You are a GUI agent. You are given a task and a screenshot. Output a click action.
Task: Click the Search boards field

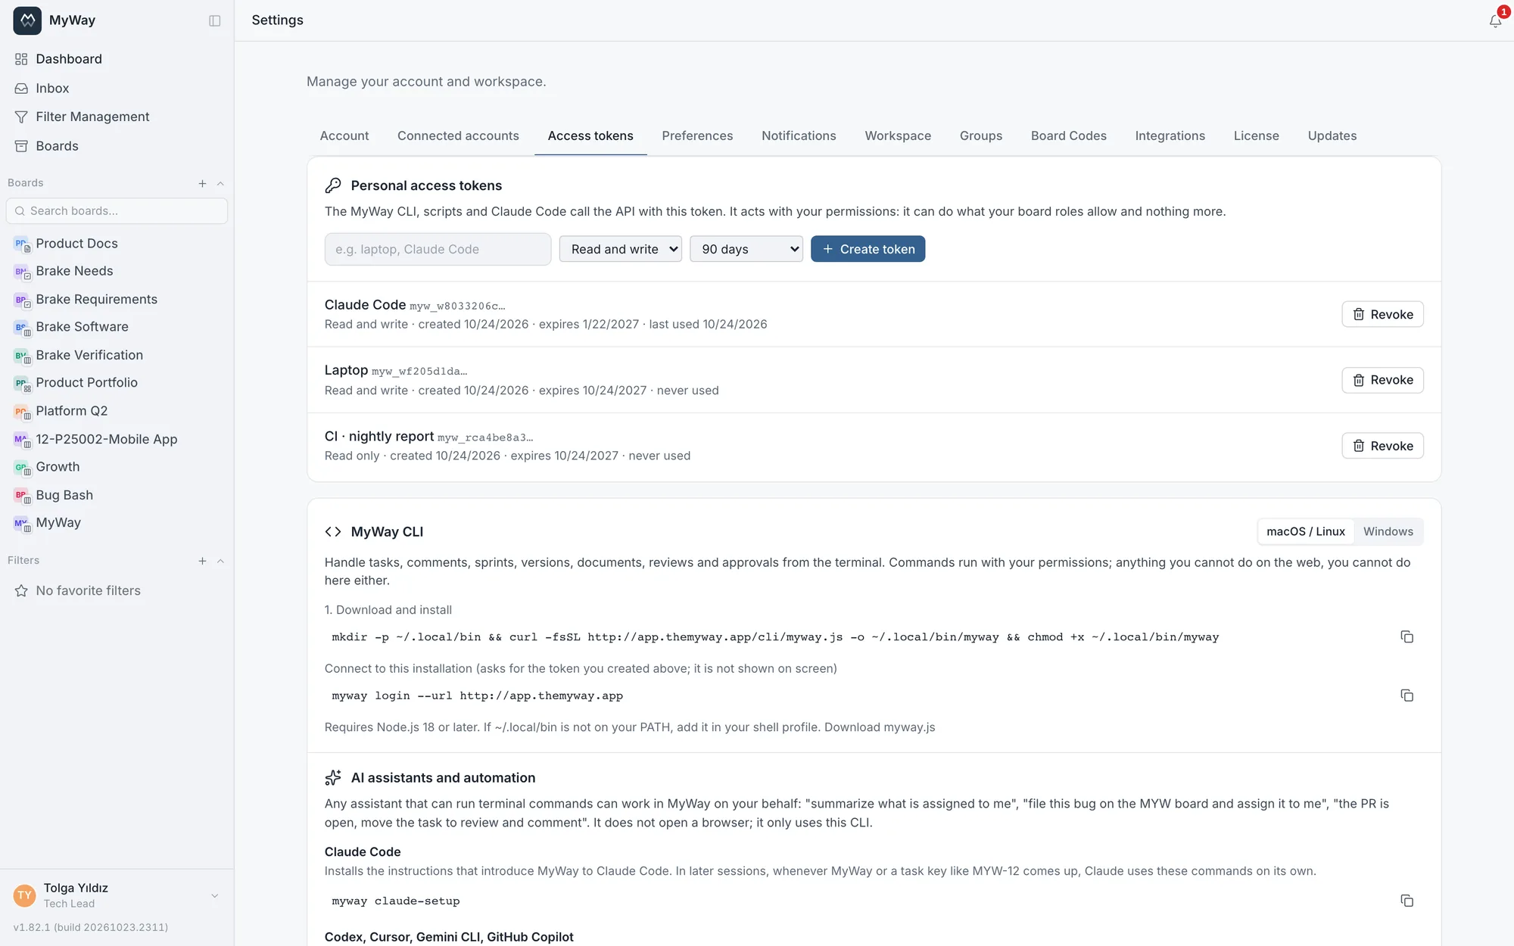tap(117, 211)
